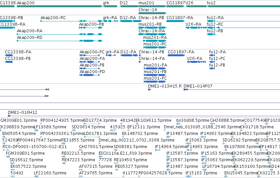The width and height of the screenshot is (280, 178).
Task: Select the CG31897-RA transcript label
Action: click(x=180, y=18)
